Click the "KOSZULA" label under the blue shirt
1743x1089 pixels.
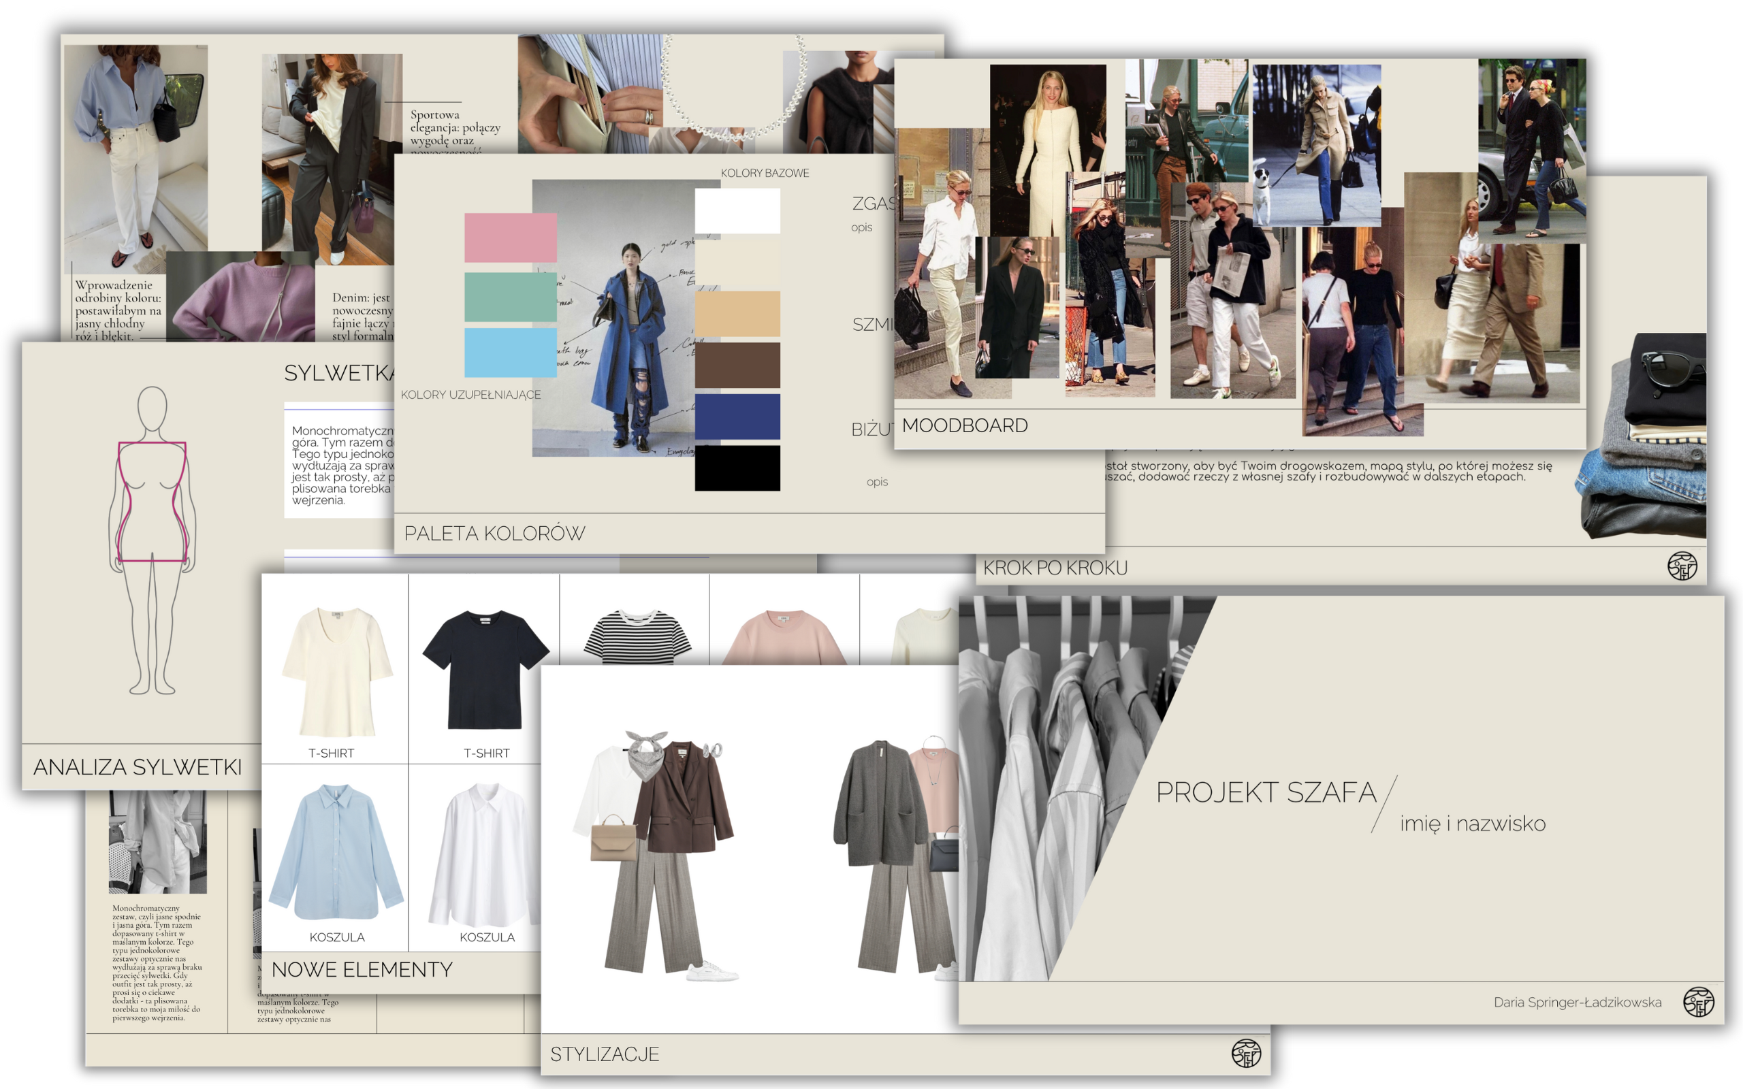[337, 937]
